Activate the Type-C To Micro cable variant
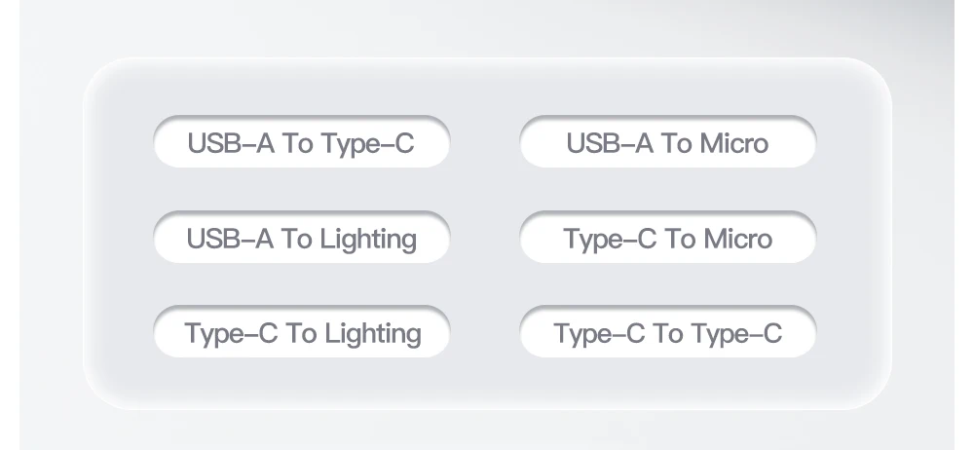The width and height of the screenshot is (974, 450). [x=667, y=239]
